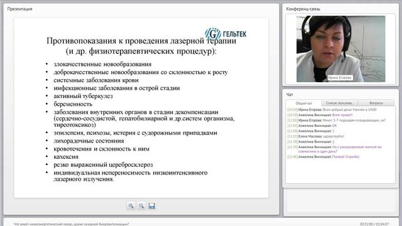
Task: Click bullet 'эпилепсия, психозы, истерия'
Action: point(136,132)
